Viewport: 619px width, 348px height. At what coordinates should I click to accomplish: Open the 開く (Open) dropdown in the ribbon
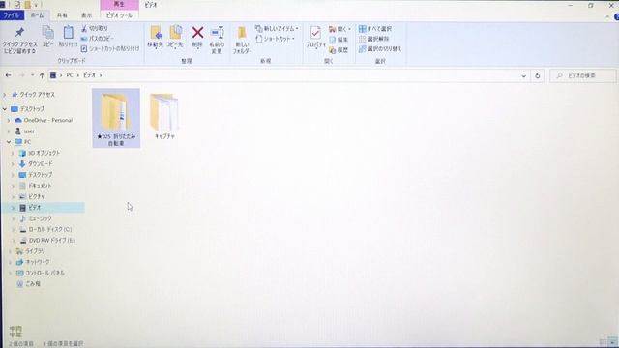(339, 29)
